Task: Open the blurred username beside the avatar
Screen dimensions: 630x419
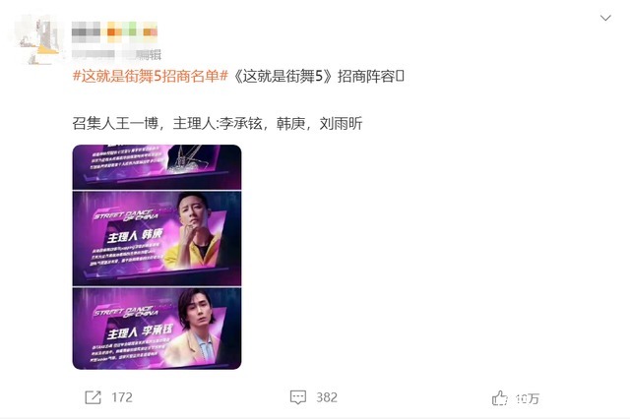Action: [114, 32]
